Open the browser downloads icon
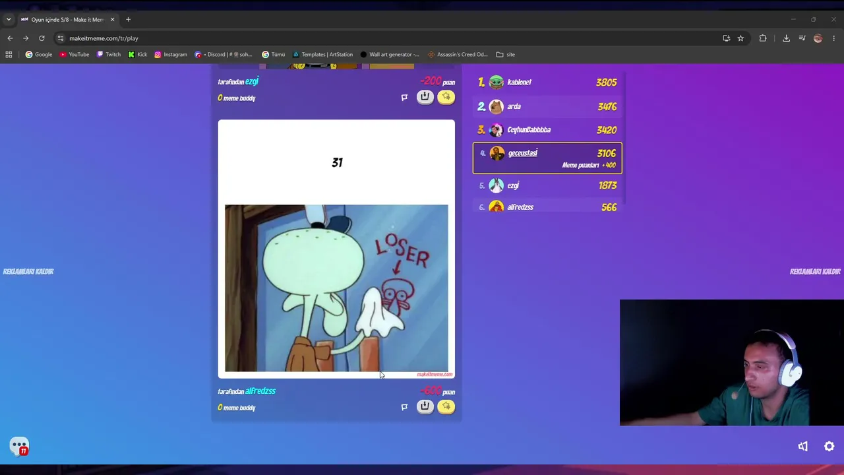844x475 pixels. pyautogui.click(x=786, y=38)
